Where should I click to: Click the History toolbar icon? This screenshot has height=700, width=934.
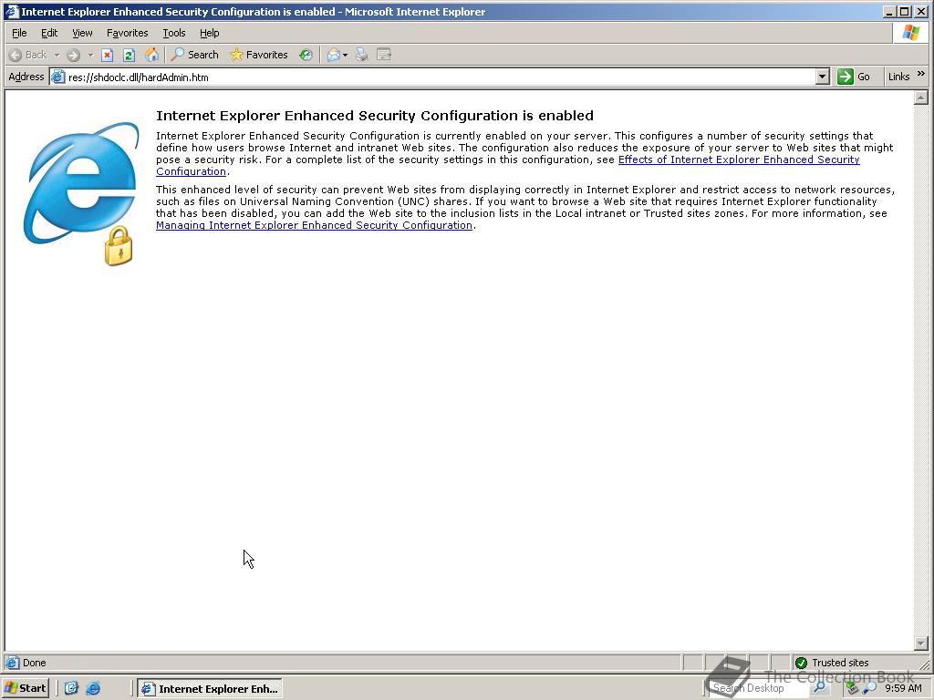(306, 55)
